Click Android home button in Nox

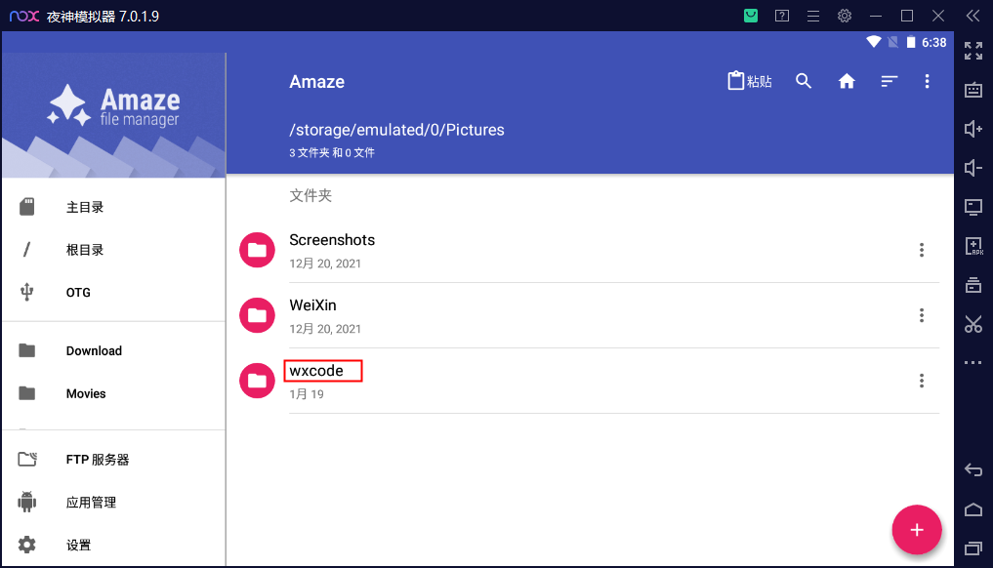[x=973, y=509]
